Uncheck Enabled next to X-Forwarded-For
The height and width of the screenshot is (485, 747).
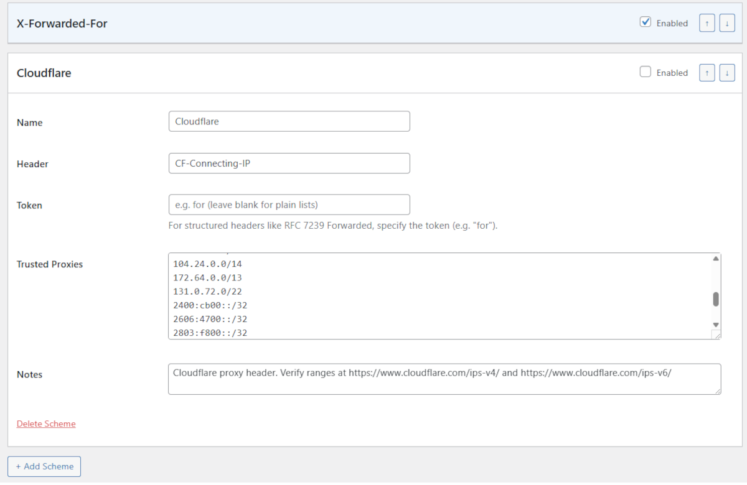coord(646,22)
